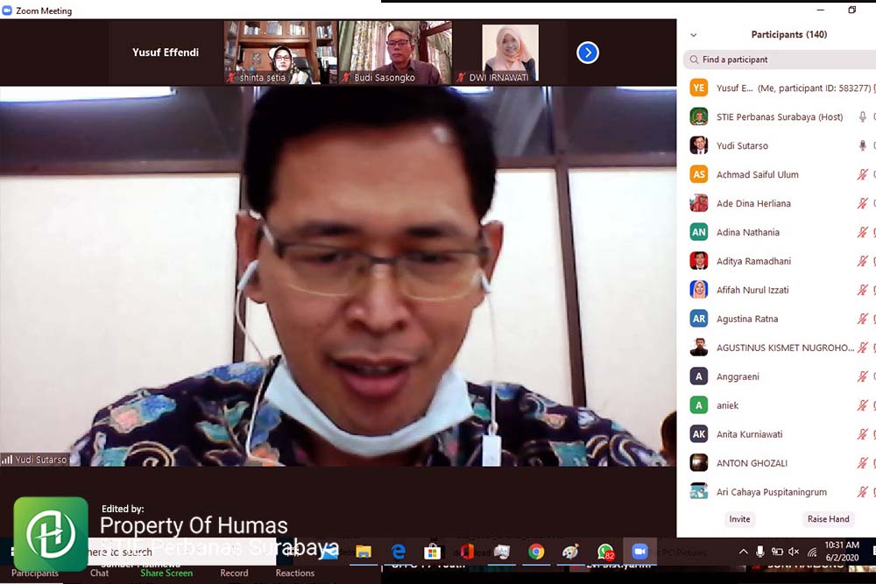The width and height of the screenshot is (876, 584).
Task: Click the search magnifier in Find a participant
Action: pos(694,60)
